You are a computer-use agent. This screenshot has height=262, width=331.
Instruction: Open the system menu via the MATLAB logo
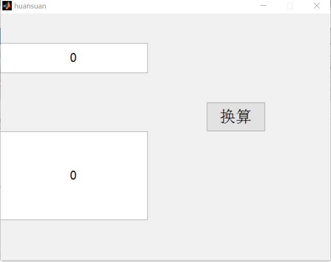click(7, 6)
